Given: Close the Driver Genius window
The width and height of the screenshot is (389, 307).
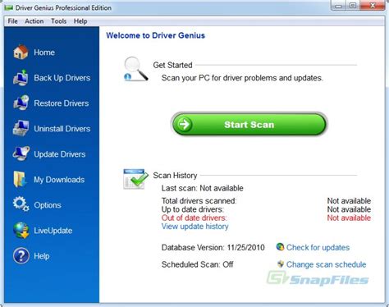Looking at the screenshot, I should tap(373, 6).
